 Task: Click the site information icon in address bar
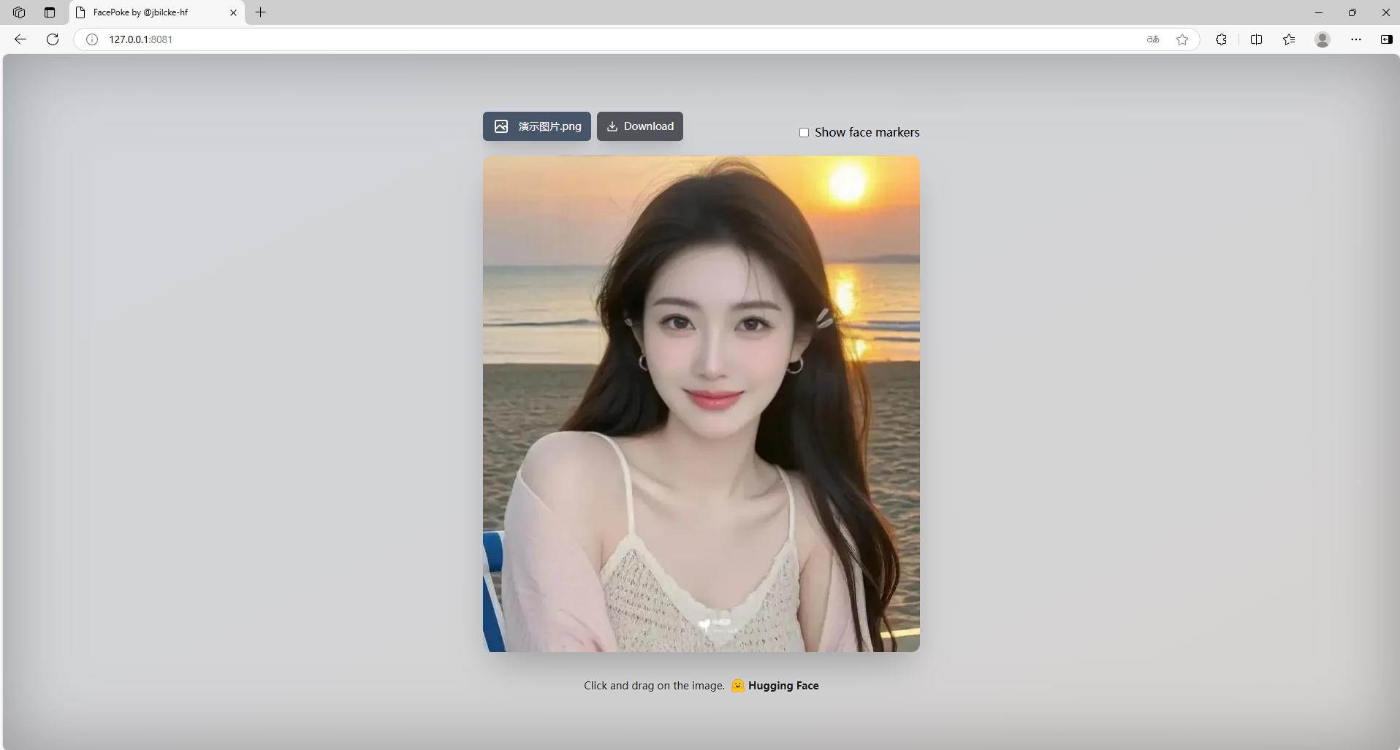(91, 39)
